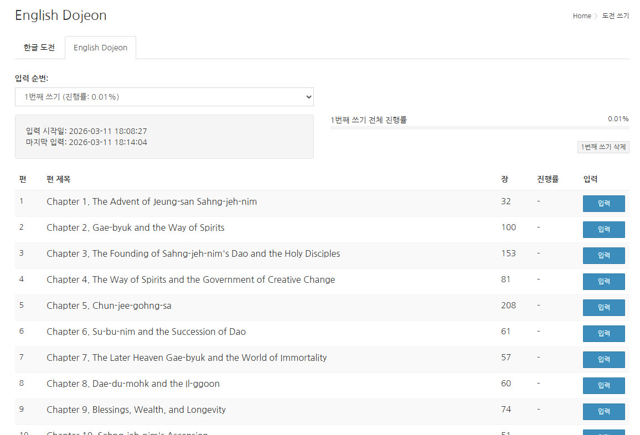The width and height of the screenshot is (640, 435).
Task: Click the 편 제목 column header
Action: point(59,179)
